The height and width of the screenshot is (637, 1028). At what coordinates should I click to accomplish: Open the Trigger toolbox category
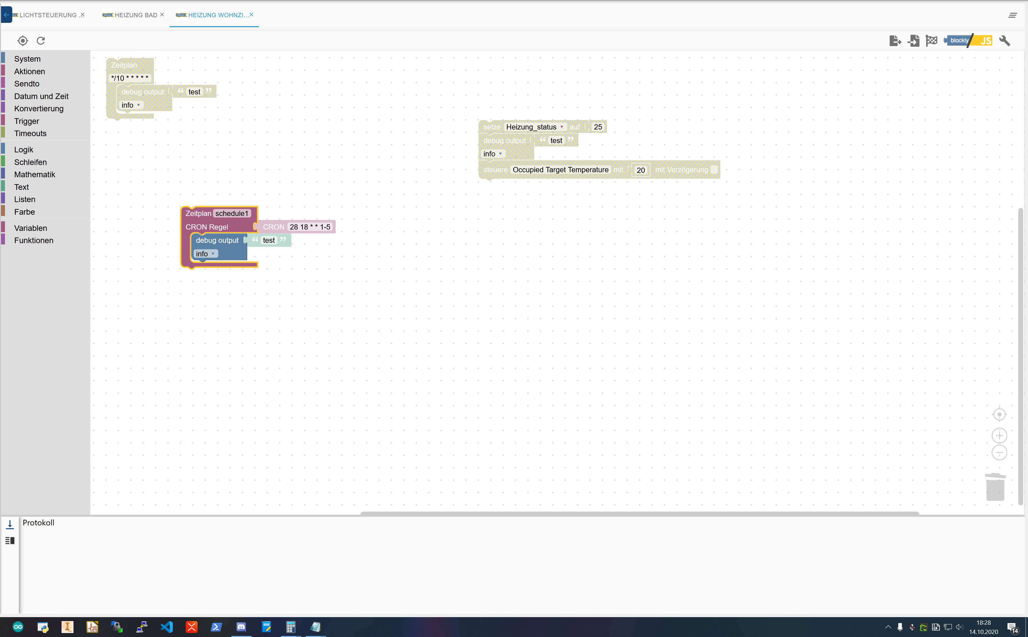click(26, 121)
